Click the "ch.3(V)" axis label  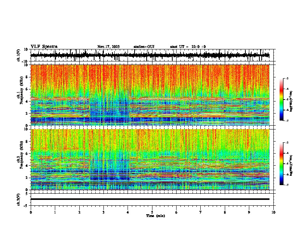point(19,199)
